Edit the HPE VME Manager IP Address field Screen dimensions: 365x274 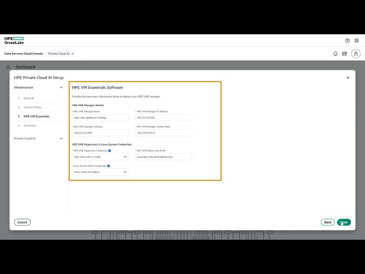click(164, 118)
